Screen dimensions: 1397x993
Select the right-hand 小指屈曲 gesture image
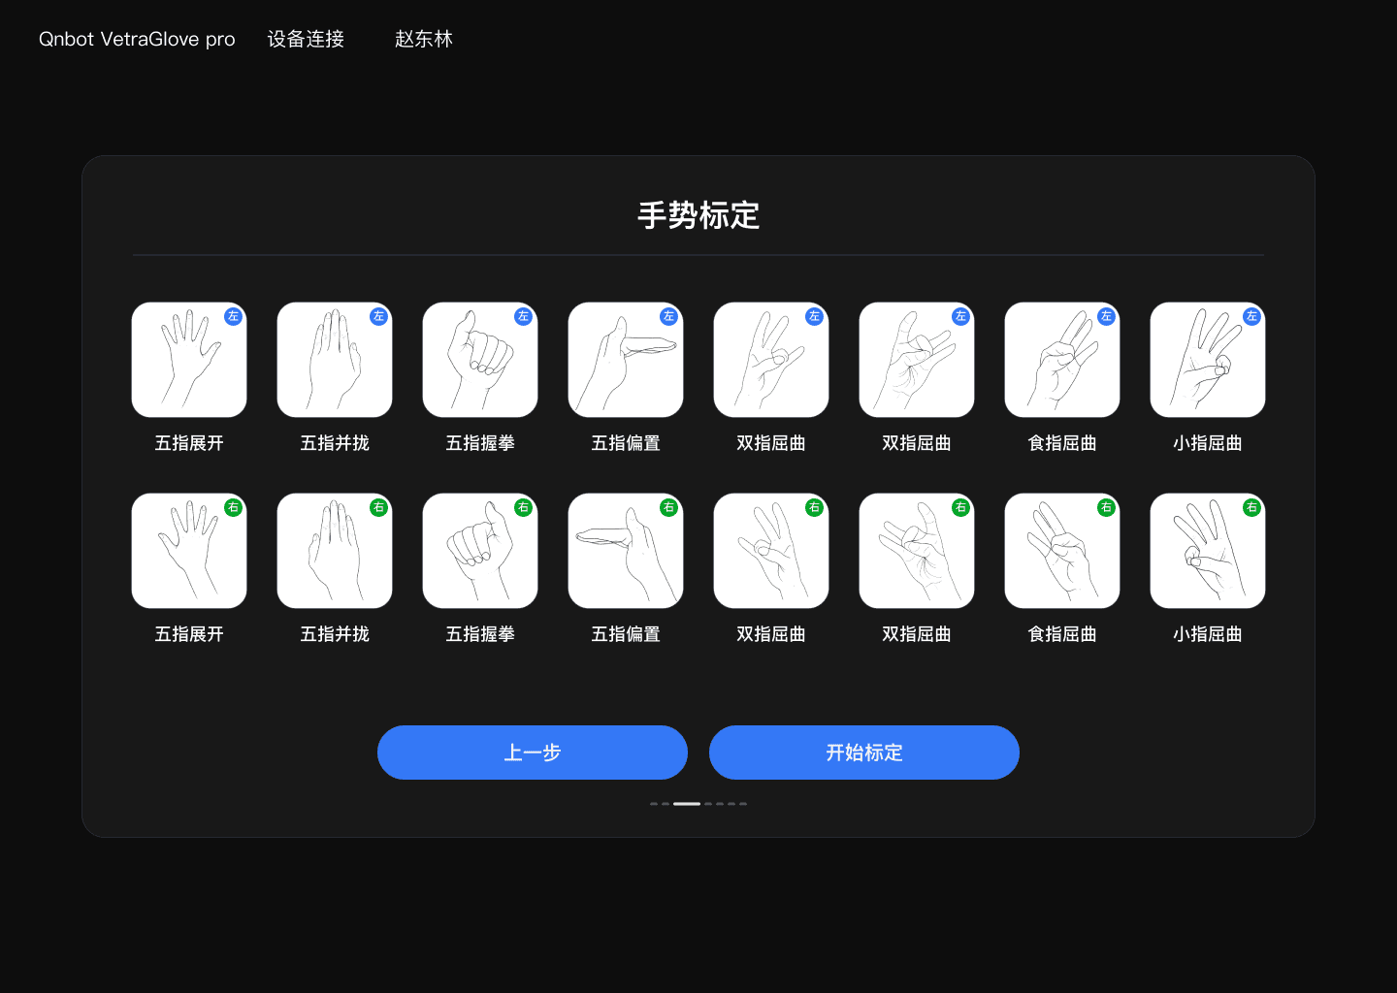point(1208,551)
